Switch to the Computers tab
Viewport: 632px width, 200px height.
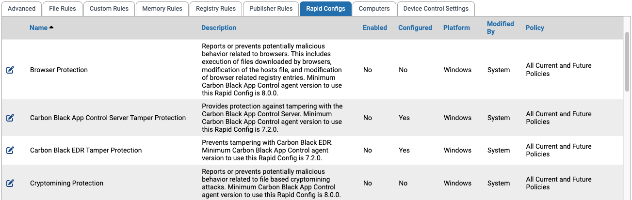[374, 8]
